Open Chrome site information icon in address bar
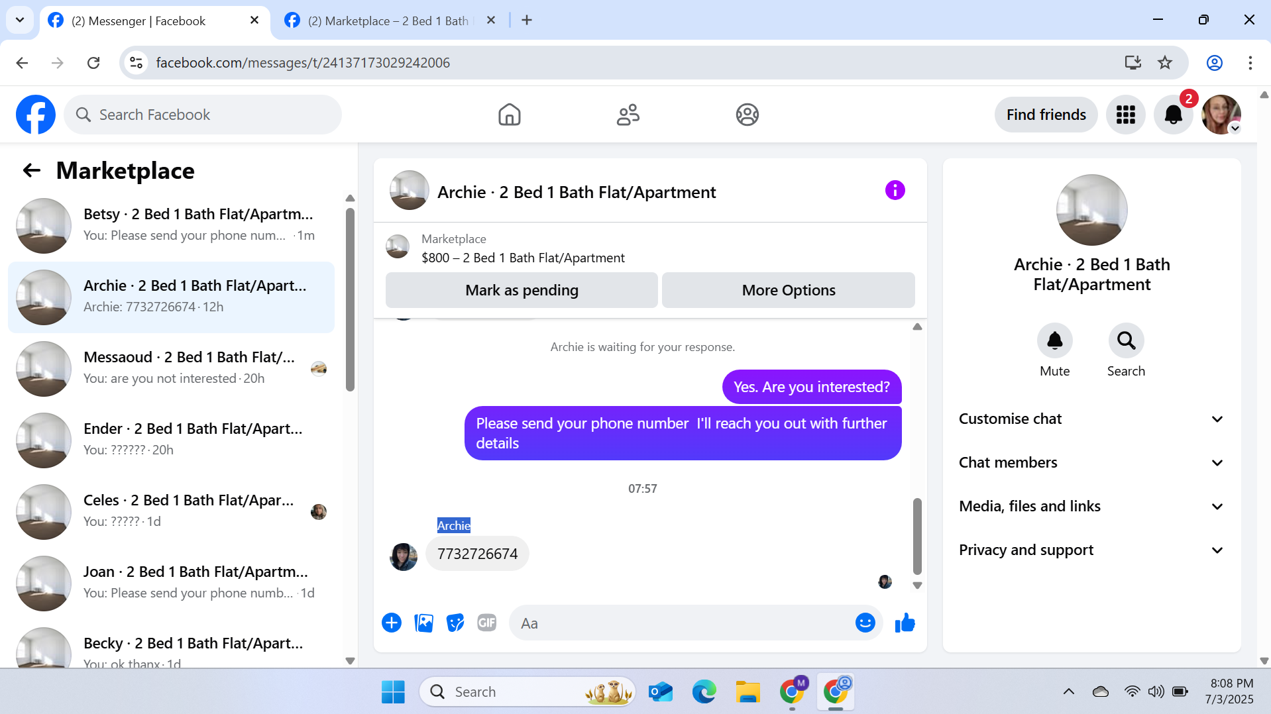 136,62
